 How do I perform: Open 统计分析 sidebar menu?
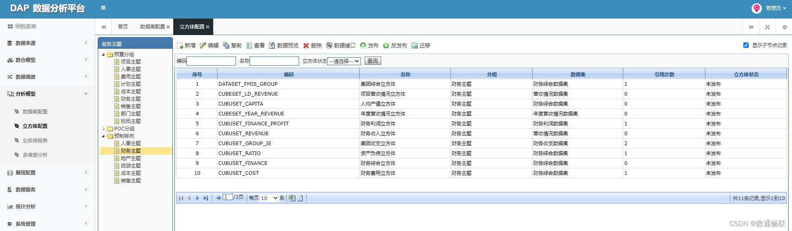pos(47,206)
